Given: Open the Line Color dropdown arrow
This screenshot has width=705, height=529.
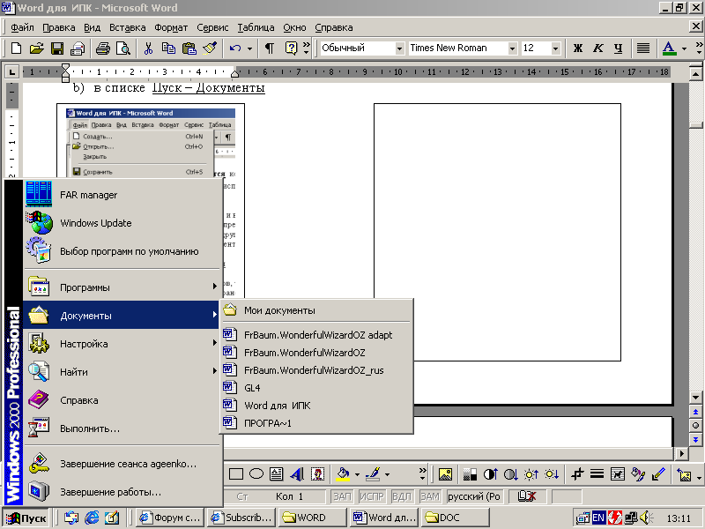Looking at the screenshot, I should click(387, 474).
